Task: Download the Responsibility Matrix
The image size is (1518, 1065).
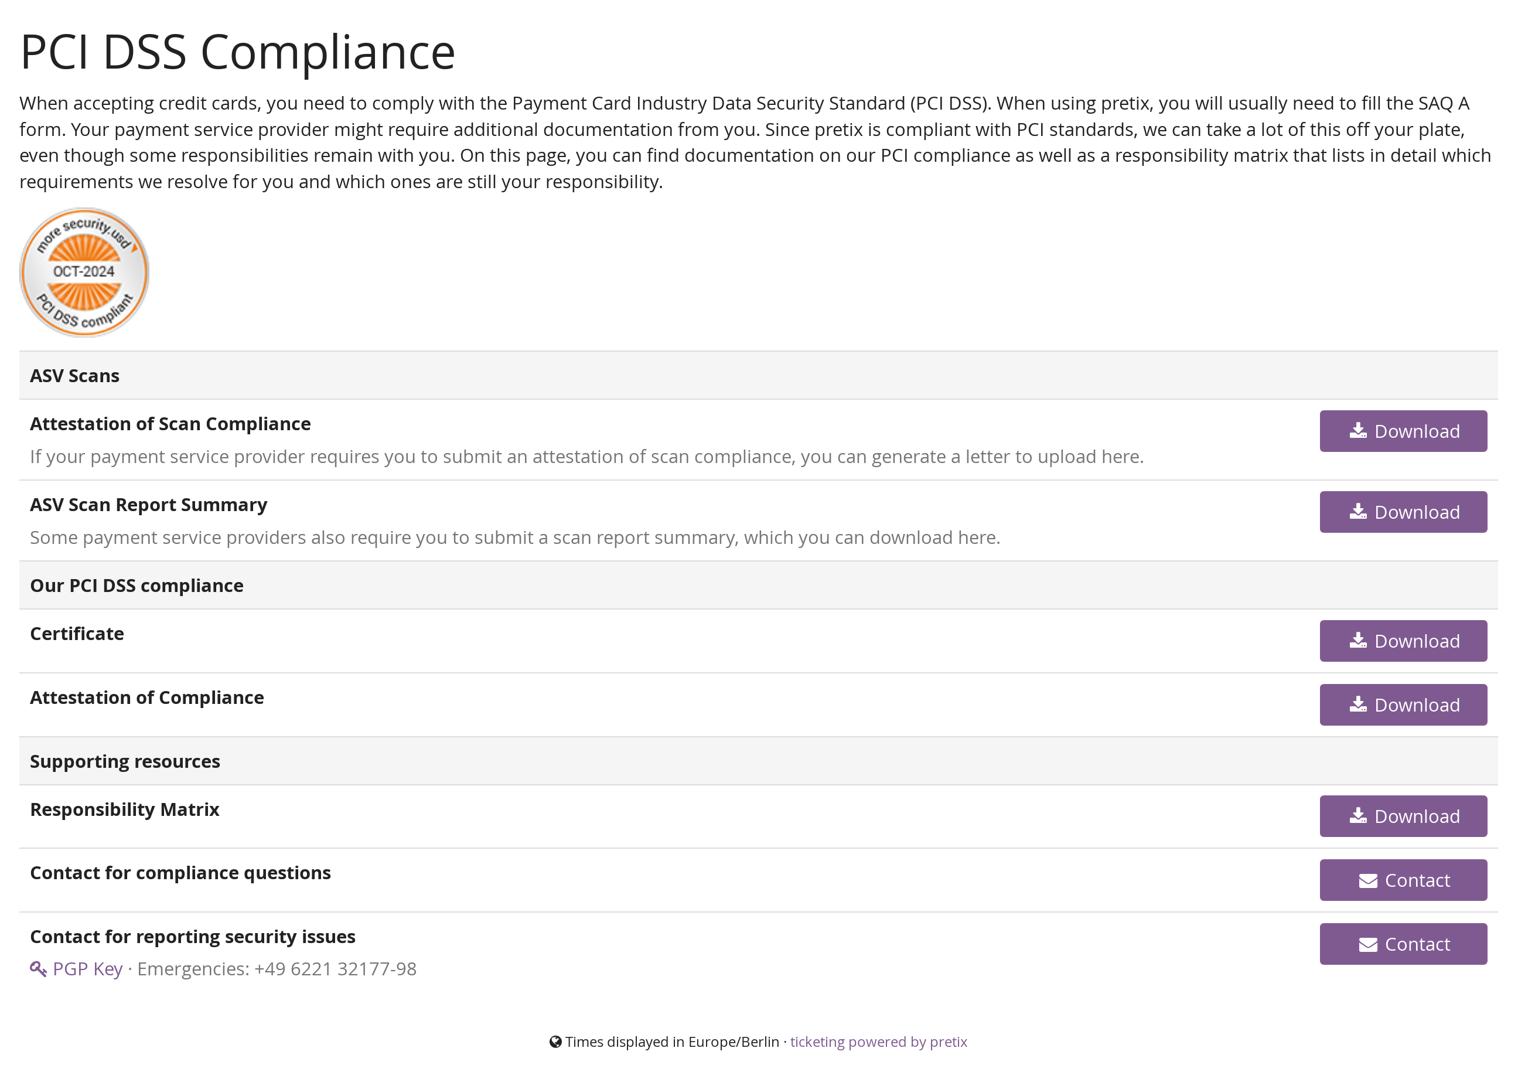Action: pyautogui.click(x=1403, y=816)
